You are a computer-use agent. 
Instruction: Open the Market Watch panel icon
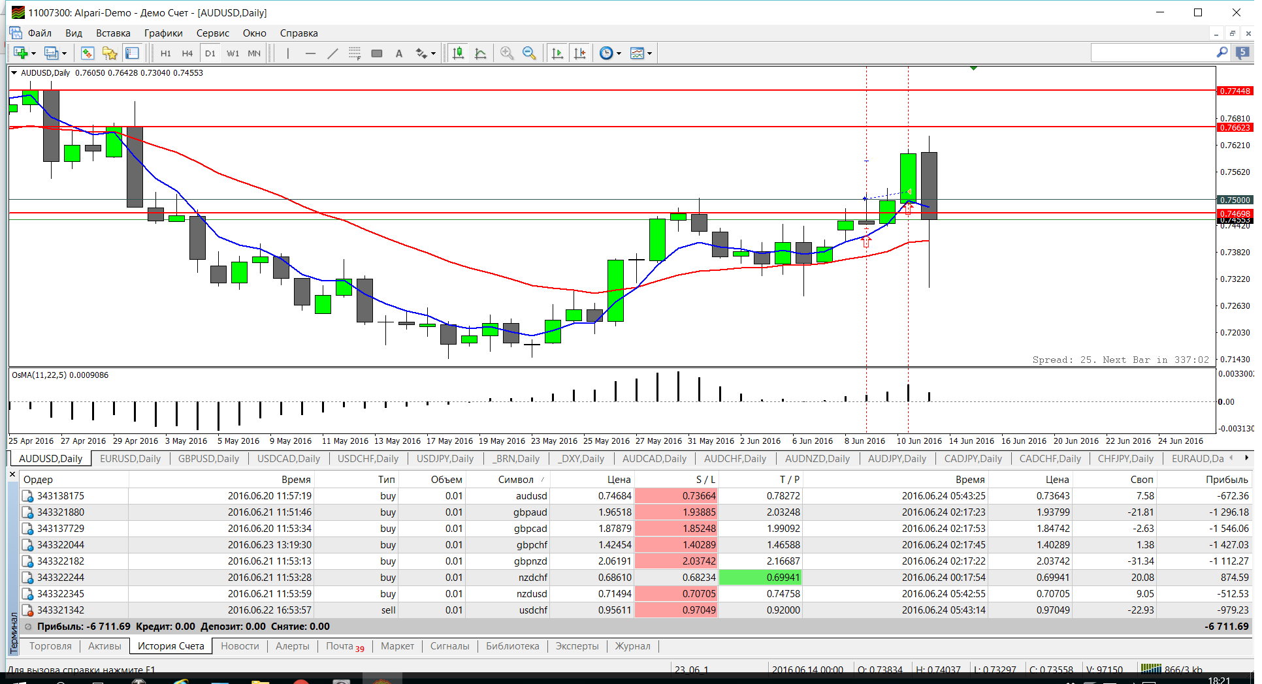tap(88, 54)
